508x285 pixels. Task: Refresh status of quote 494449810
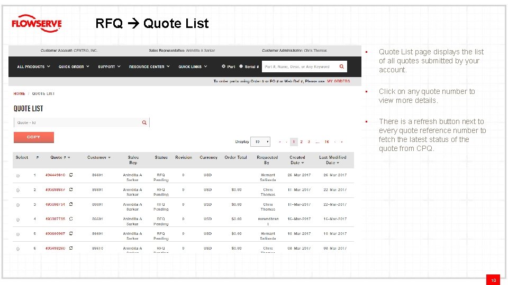tap(71, 175)
